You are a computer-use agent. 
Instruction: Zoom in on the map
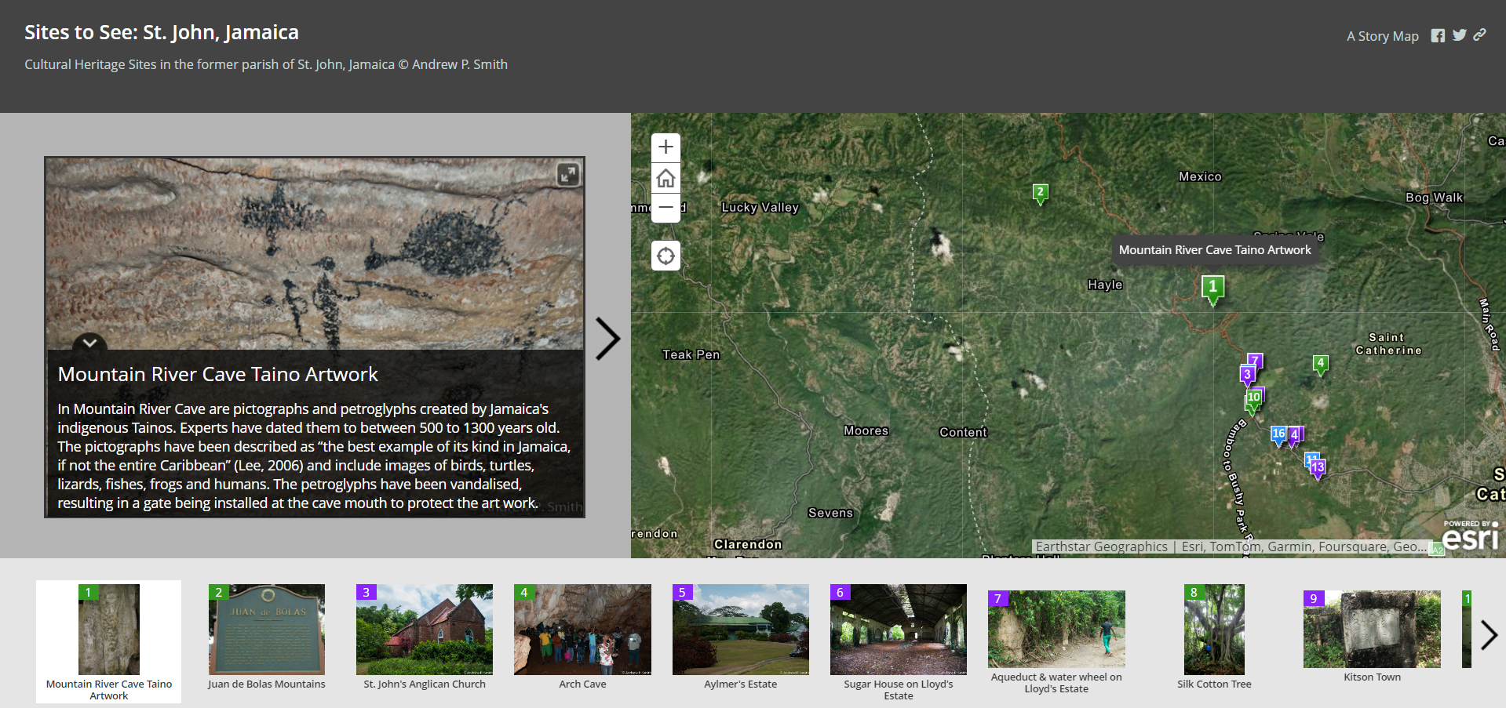click(x=665, y=147)
